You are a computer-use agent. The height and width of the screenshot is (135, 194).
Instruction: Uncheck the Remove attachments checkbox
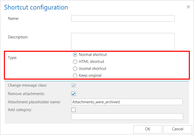tap(74, 94)
